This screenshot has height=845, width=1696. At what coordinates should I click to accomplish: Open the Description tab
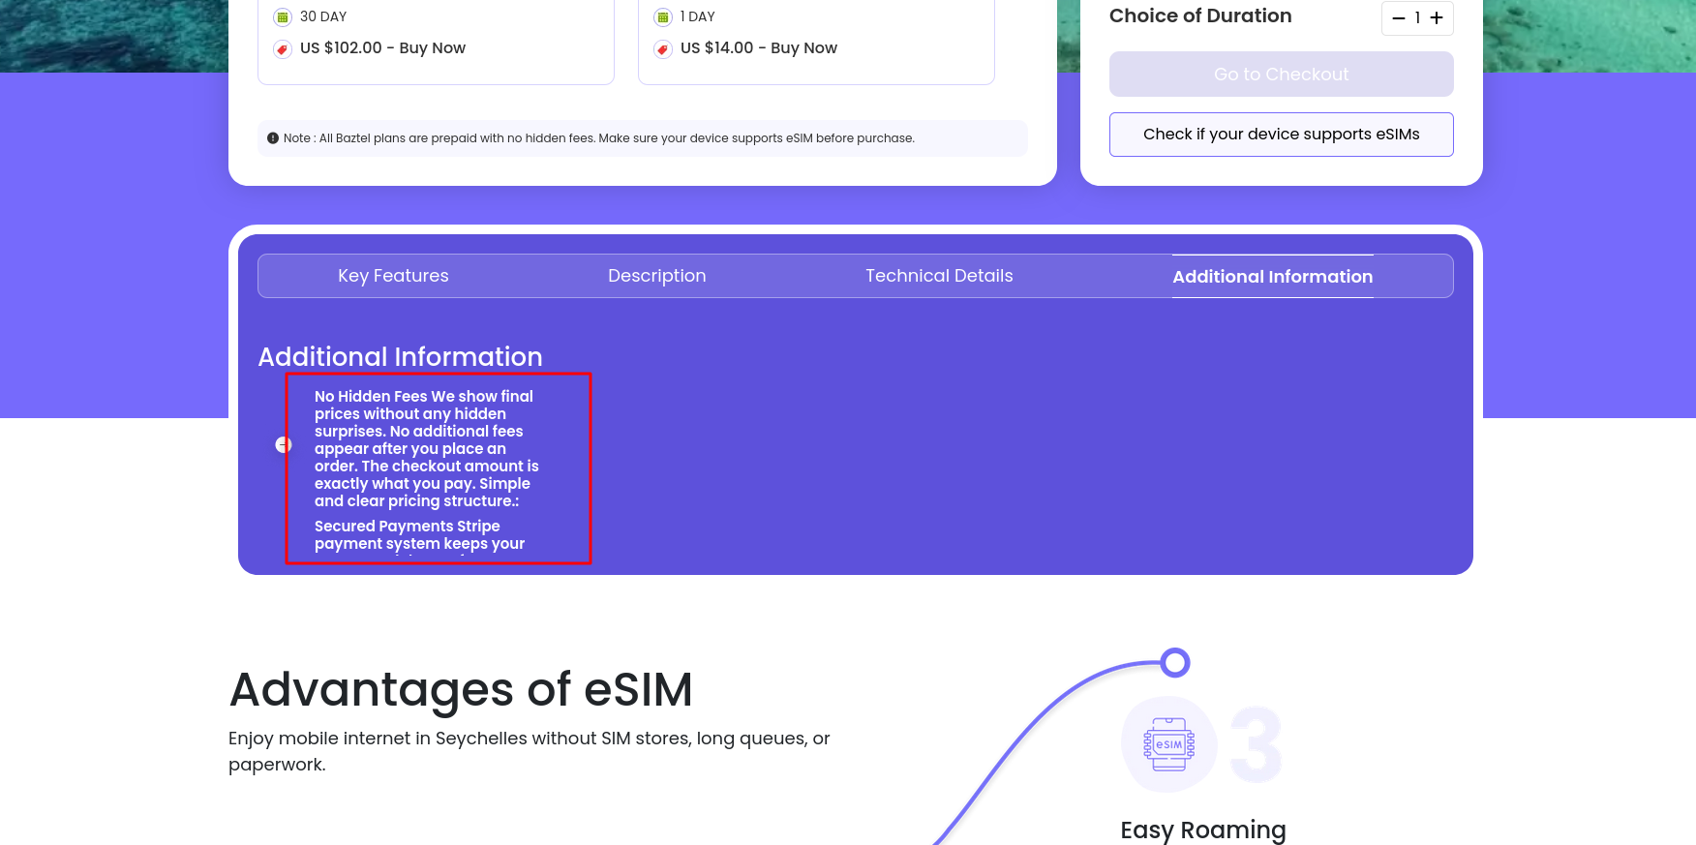656,276
